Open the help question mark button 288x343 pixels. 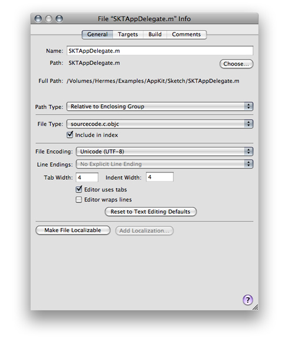[248, 300]
